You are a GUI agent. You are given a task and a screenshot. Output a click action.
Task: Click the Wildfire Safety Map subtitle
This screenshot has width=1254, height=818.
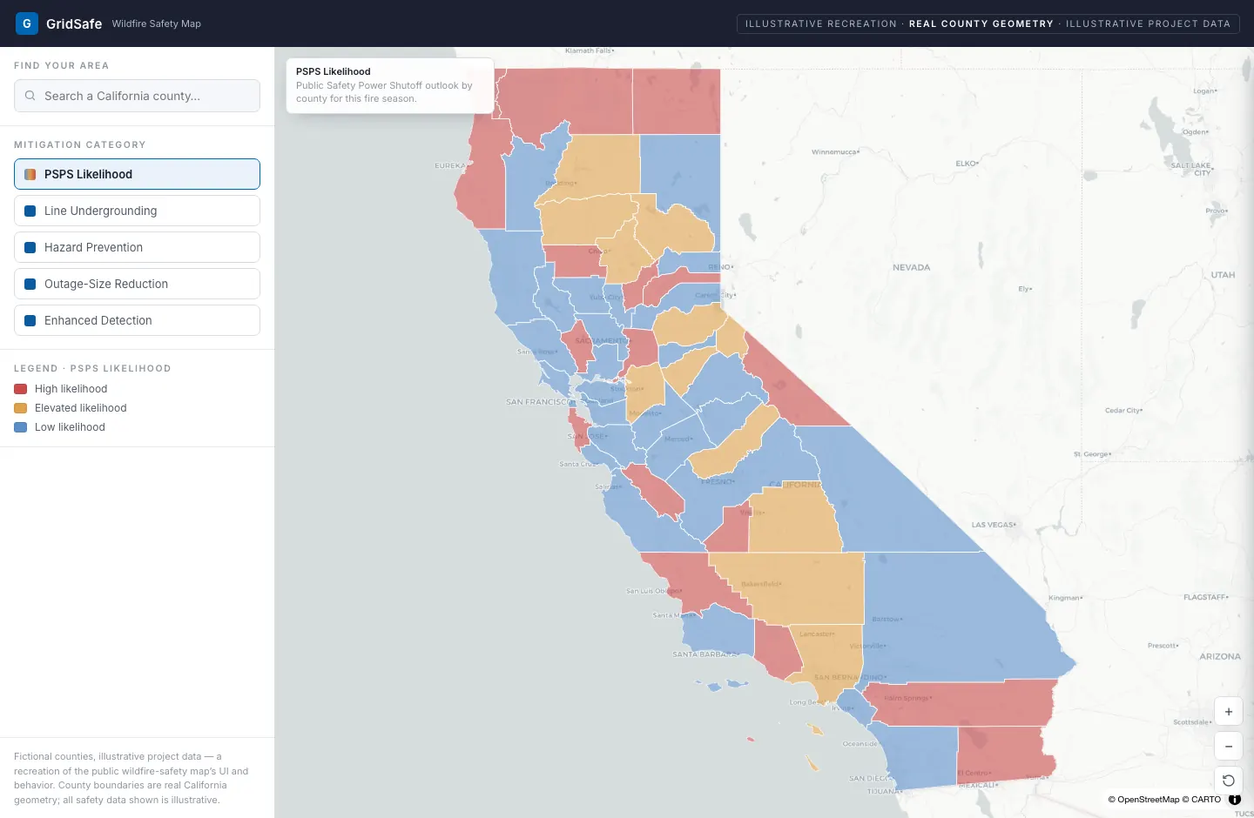point(157,23)
